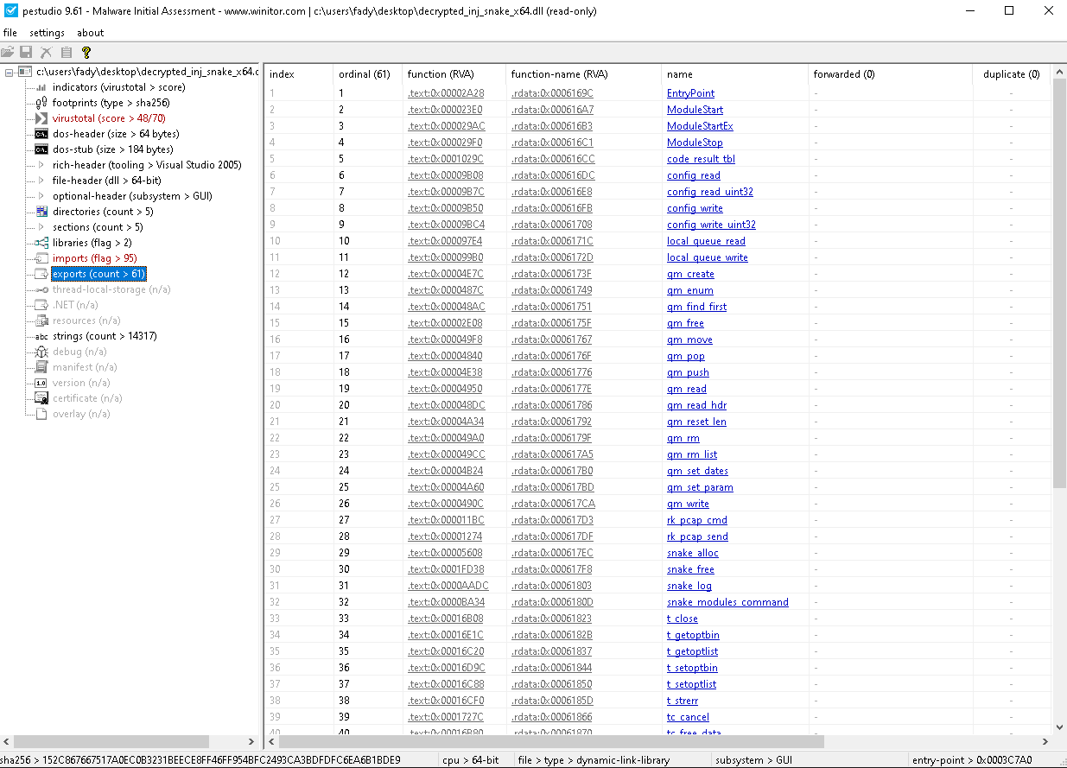Click the strings abc icon
This screenshot has width=1067, height=768.
(x=41, y=336)
